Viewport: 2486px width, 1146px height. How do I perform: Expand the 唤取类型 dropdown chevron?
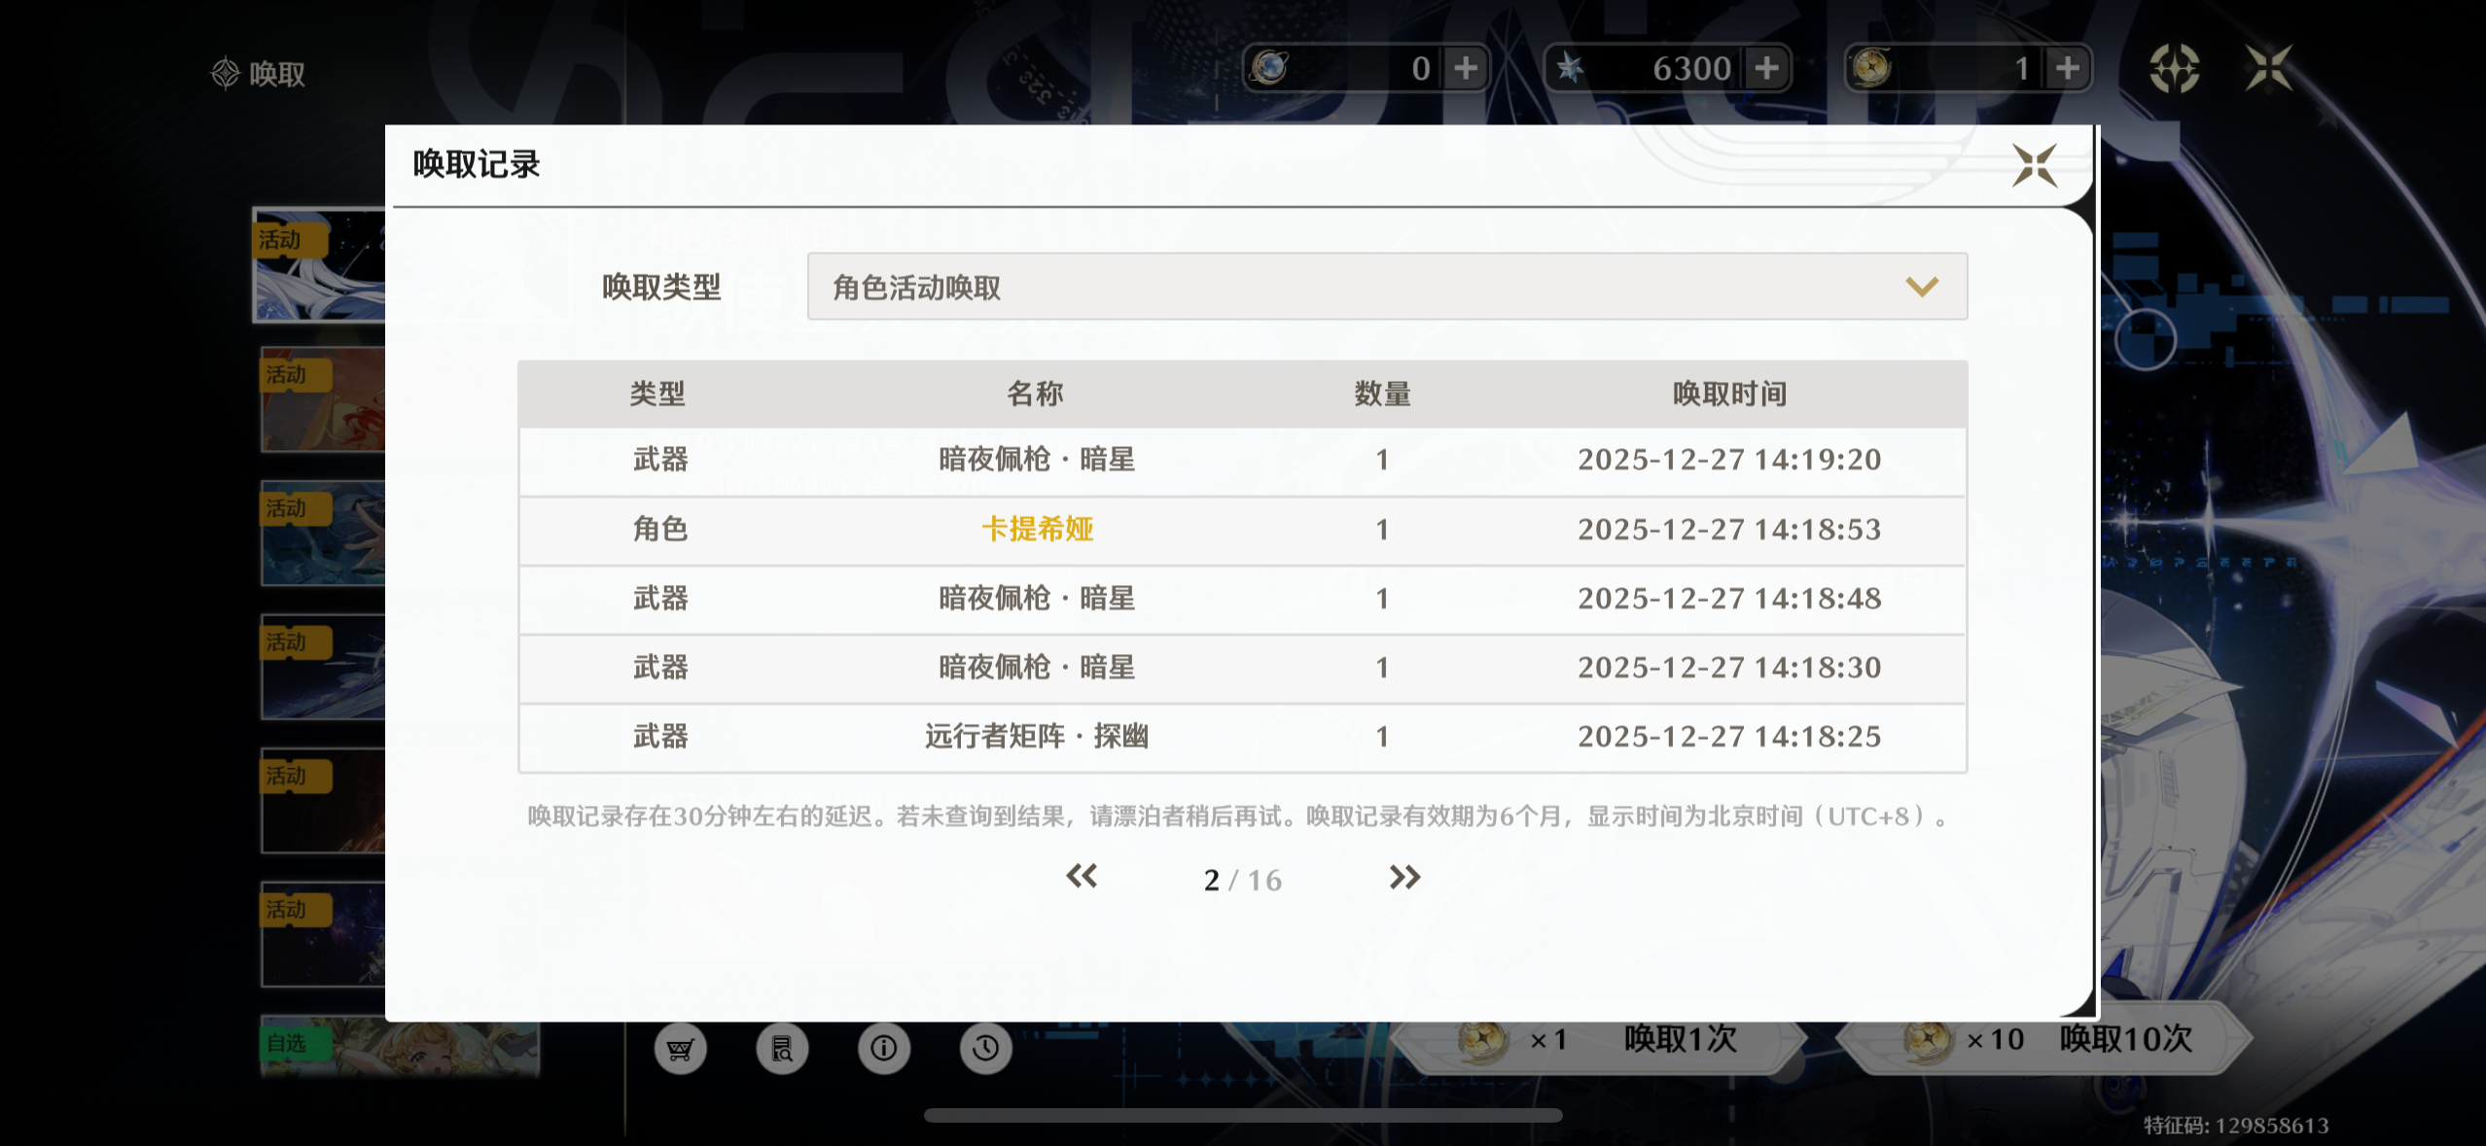tap(1921, 287)
